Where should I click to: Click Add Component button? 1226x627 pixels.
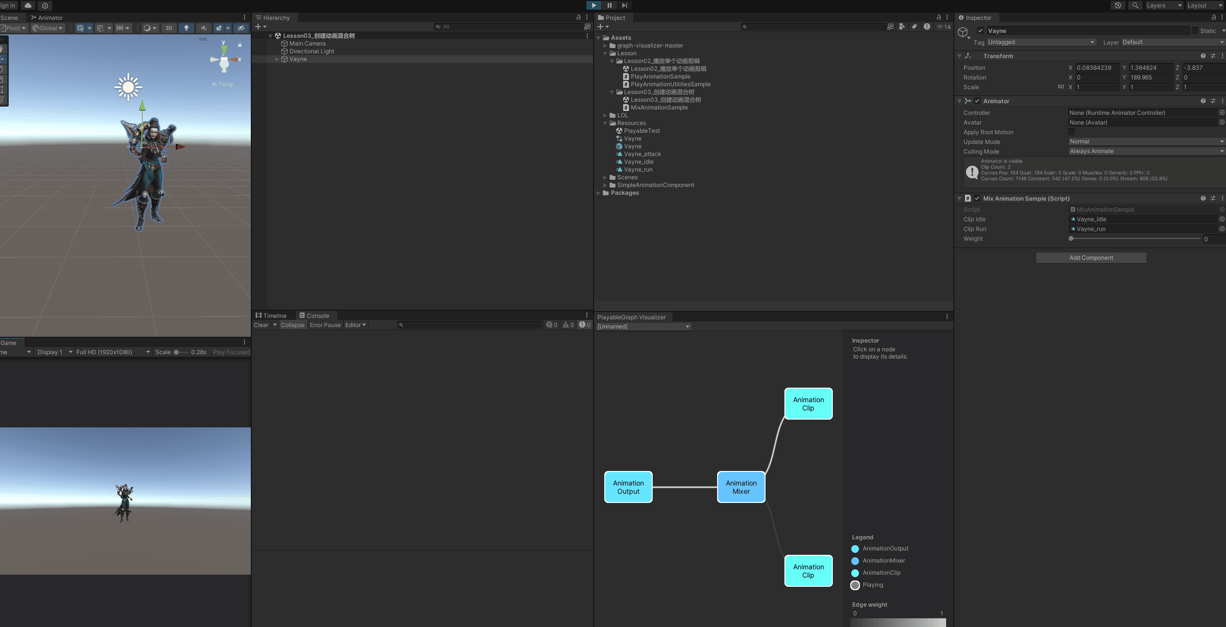pyautogui.click(x=1091, y=258)
